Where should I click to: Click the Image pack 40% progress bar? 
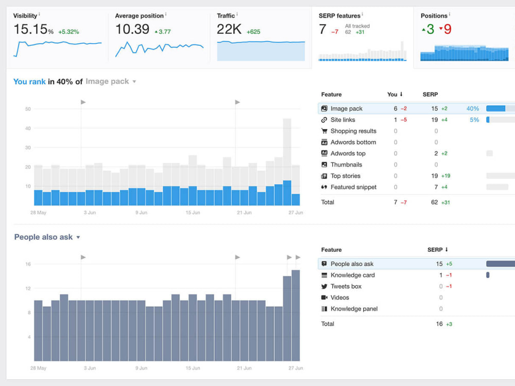[501, 108]
